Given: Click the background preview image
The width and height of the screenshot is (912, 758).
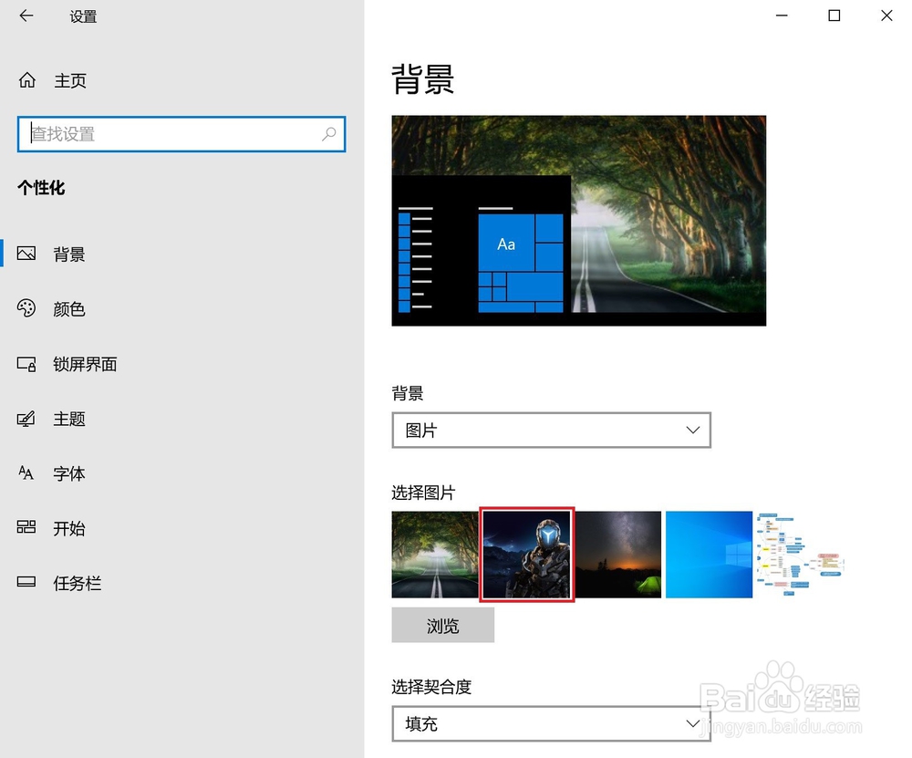Looking at the screenshot, I should click(578, 220).
